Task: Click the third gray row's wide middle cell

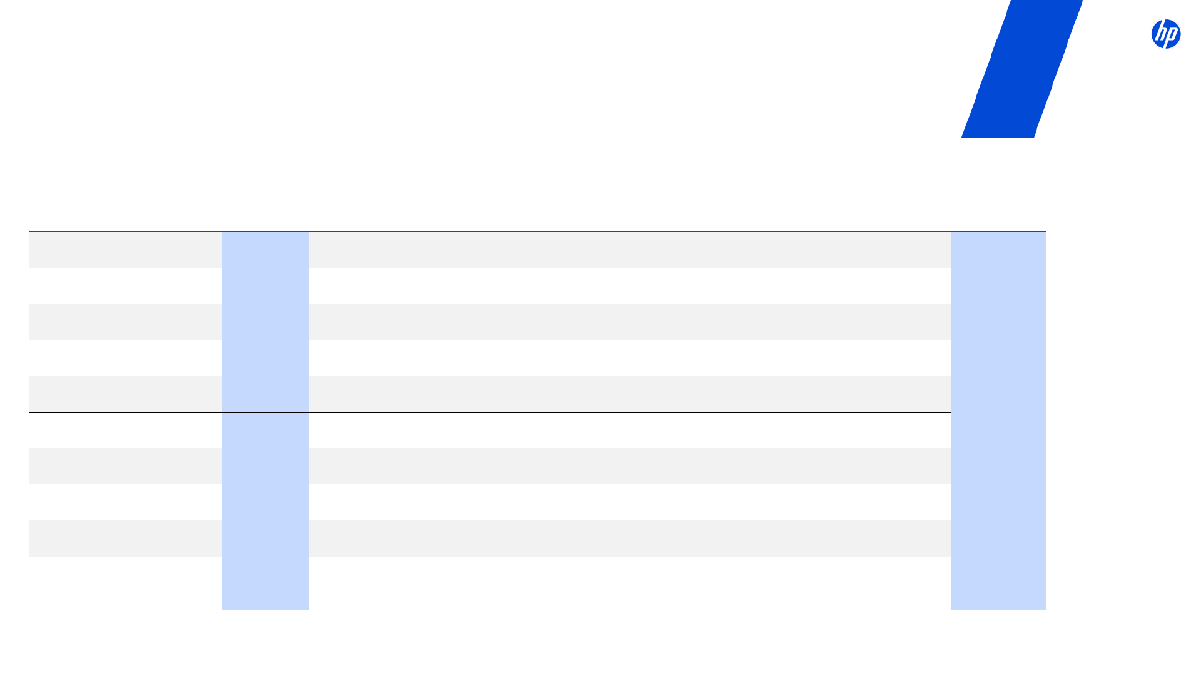Action: click(x=629, y=394)
